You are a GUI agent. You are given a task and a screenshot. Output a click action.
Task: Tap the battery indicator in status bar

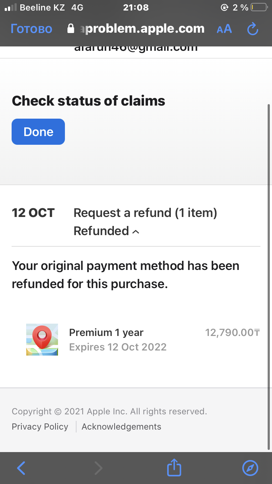click(259, 8)
